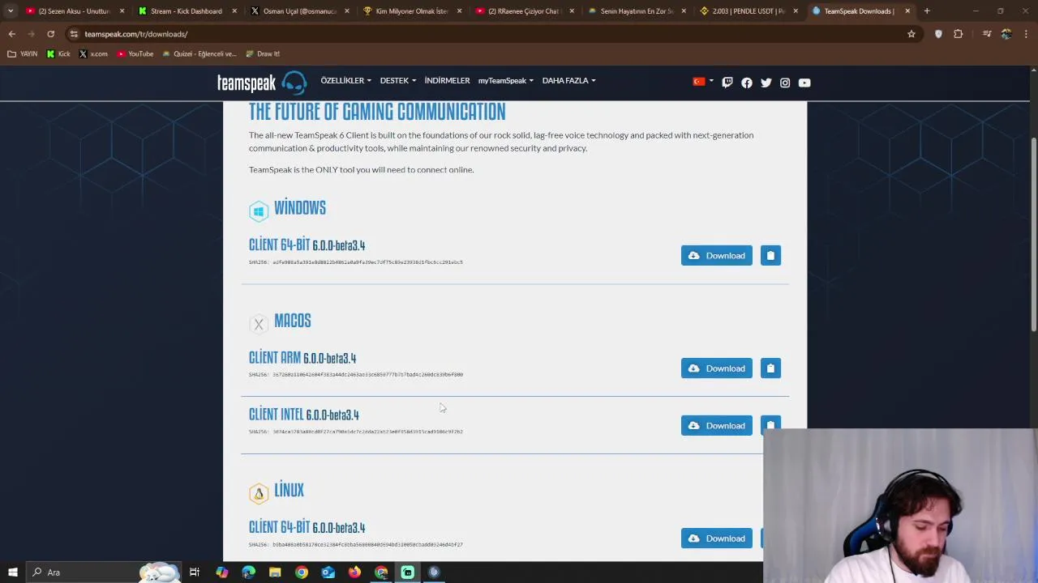Reload the TeamSpeak downloads page
The height and width of the screenshot is (583, 1038).
50,34
